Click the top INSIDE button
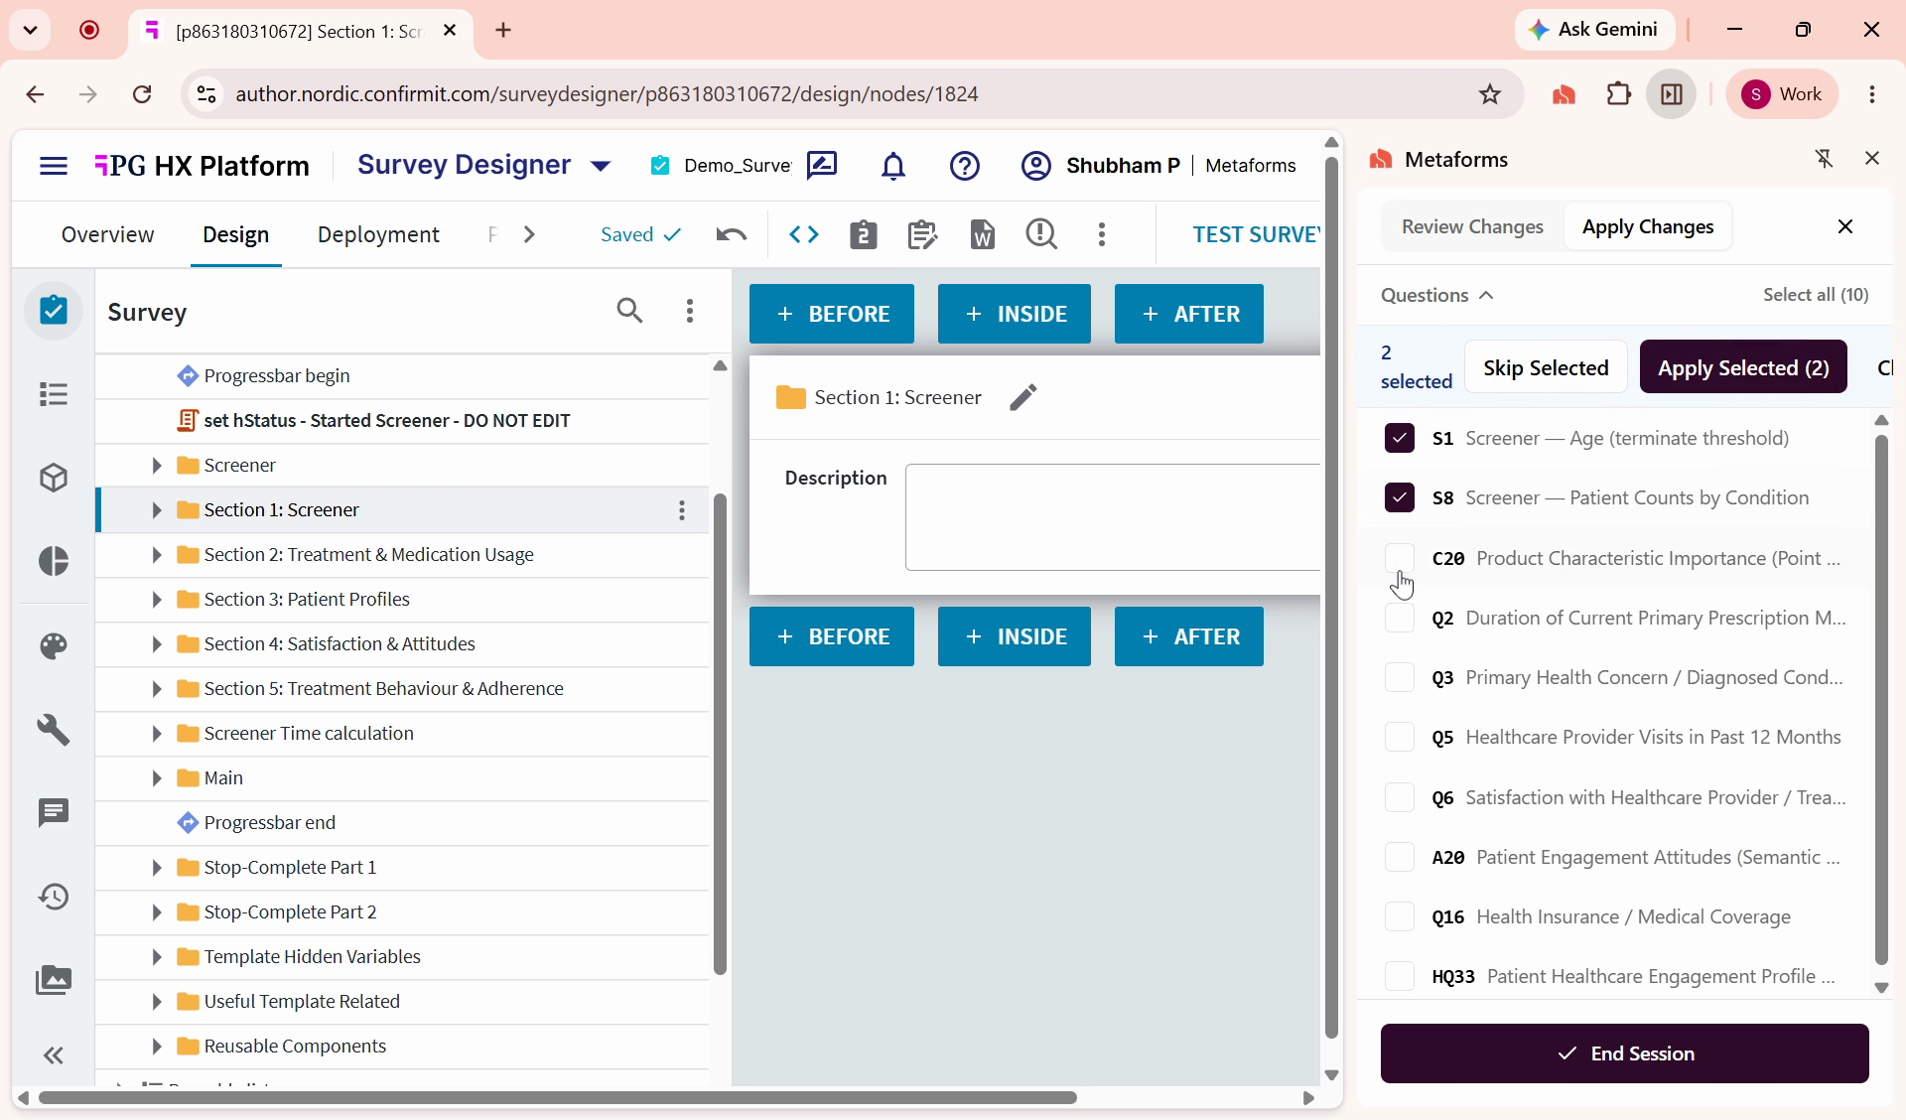 coord(1014,314)
